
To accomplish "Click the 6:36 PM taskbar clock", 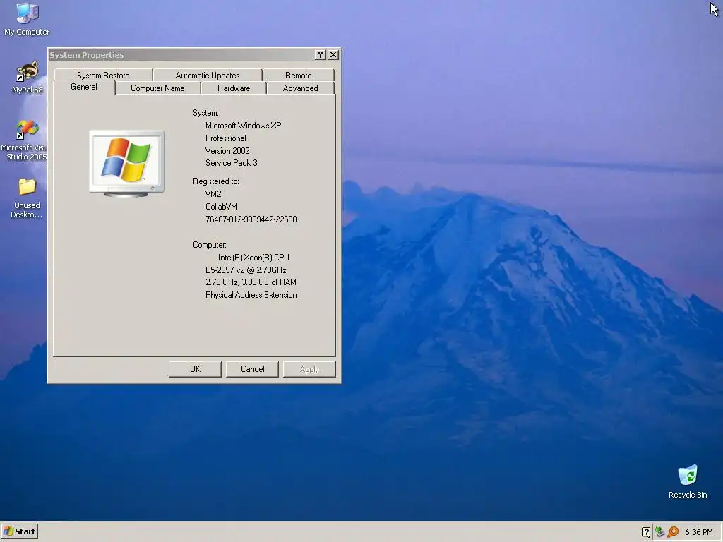I will 698,532.
